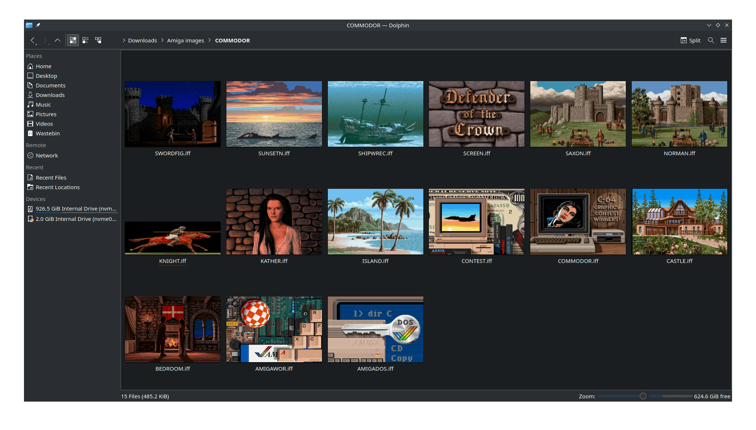Click the pin window icon in titlebar
Screen dimensions: 756x430
[38, 25]
